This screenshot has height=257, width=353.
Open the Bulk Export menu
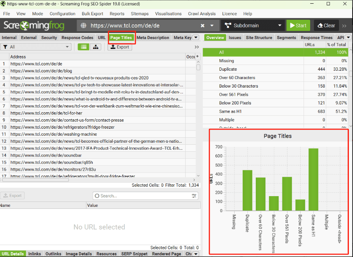click(92, 14)
